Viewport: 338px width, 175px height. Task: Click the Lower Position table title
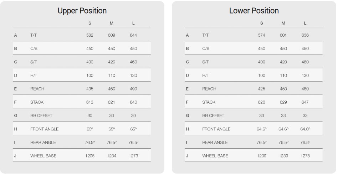(254, 11)
